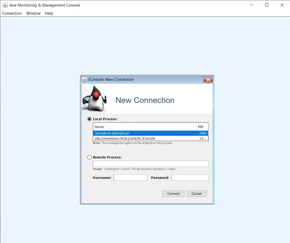Viewport: 290px width, 243px height.
Task: Click PID 3392 cell
Action: (202, 133)
